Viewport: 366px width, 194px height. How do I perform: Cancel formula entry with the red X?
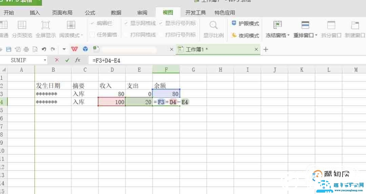(x=57, y=60)
